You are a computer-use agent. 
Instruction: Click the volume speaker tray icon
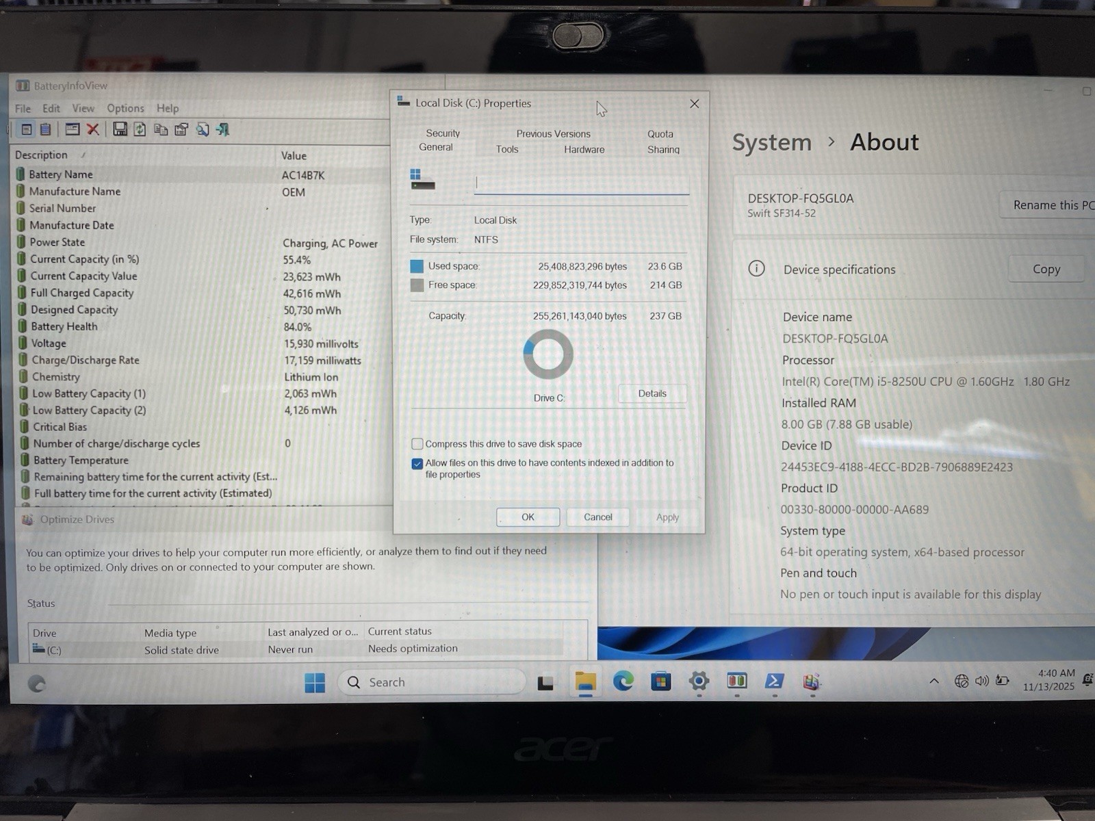click(x=982, y=681)
